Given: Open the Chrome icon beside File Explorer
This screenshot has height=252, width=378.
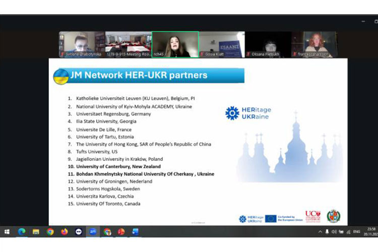Looking at the screenshot, I should point(50,232).
